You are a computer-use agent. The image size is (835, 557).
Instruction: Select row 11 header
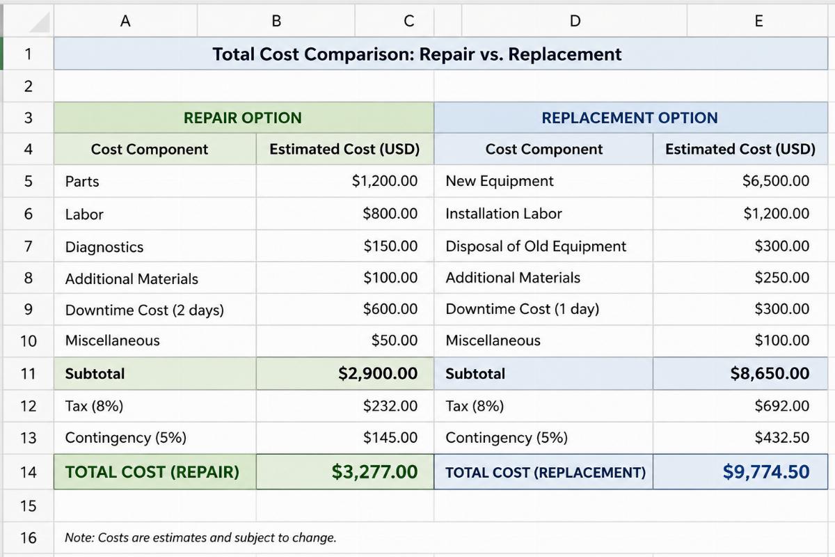point(28,373)
